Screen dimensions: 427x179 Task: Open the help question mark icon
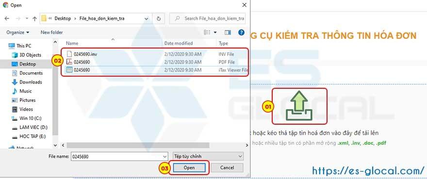(x=241, y=33)
